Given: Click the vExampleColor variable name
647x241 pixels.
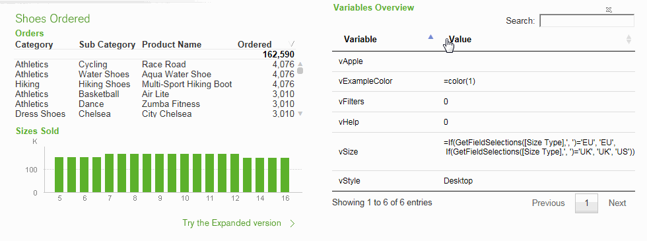Looking at the screenshot, I should click(365, 81).
